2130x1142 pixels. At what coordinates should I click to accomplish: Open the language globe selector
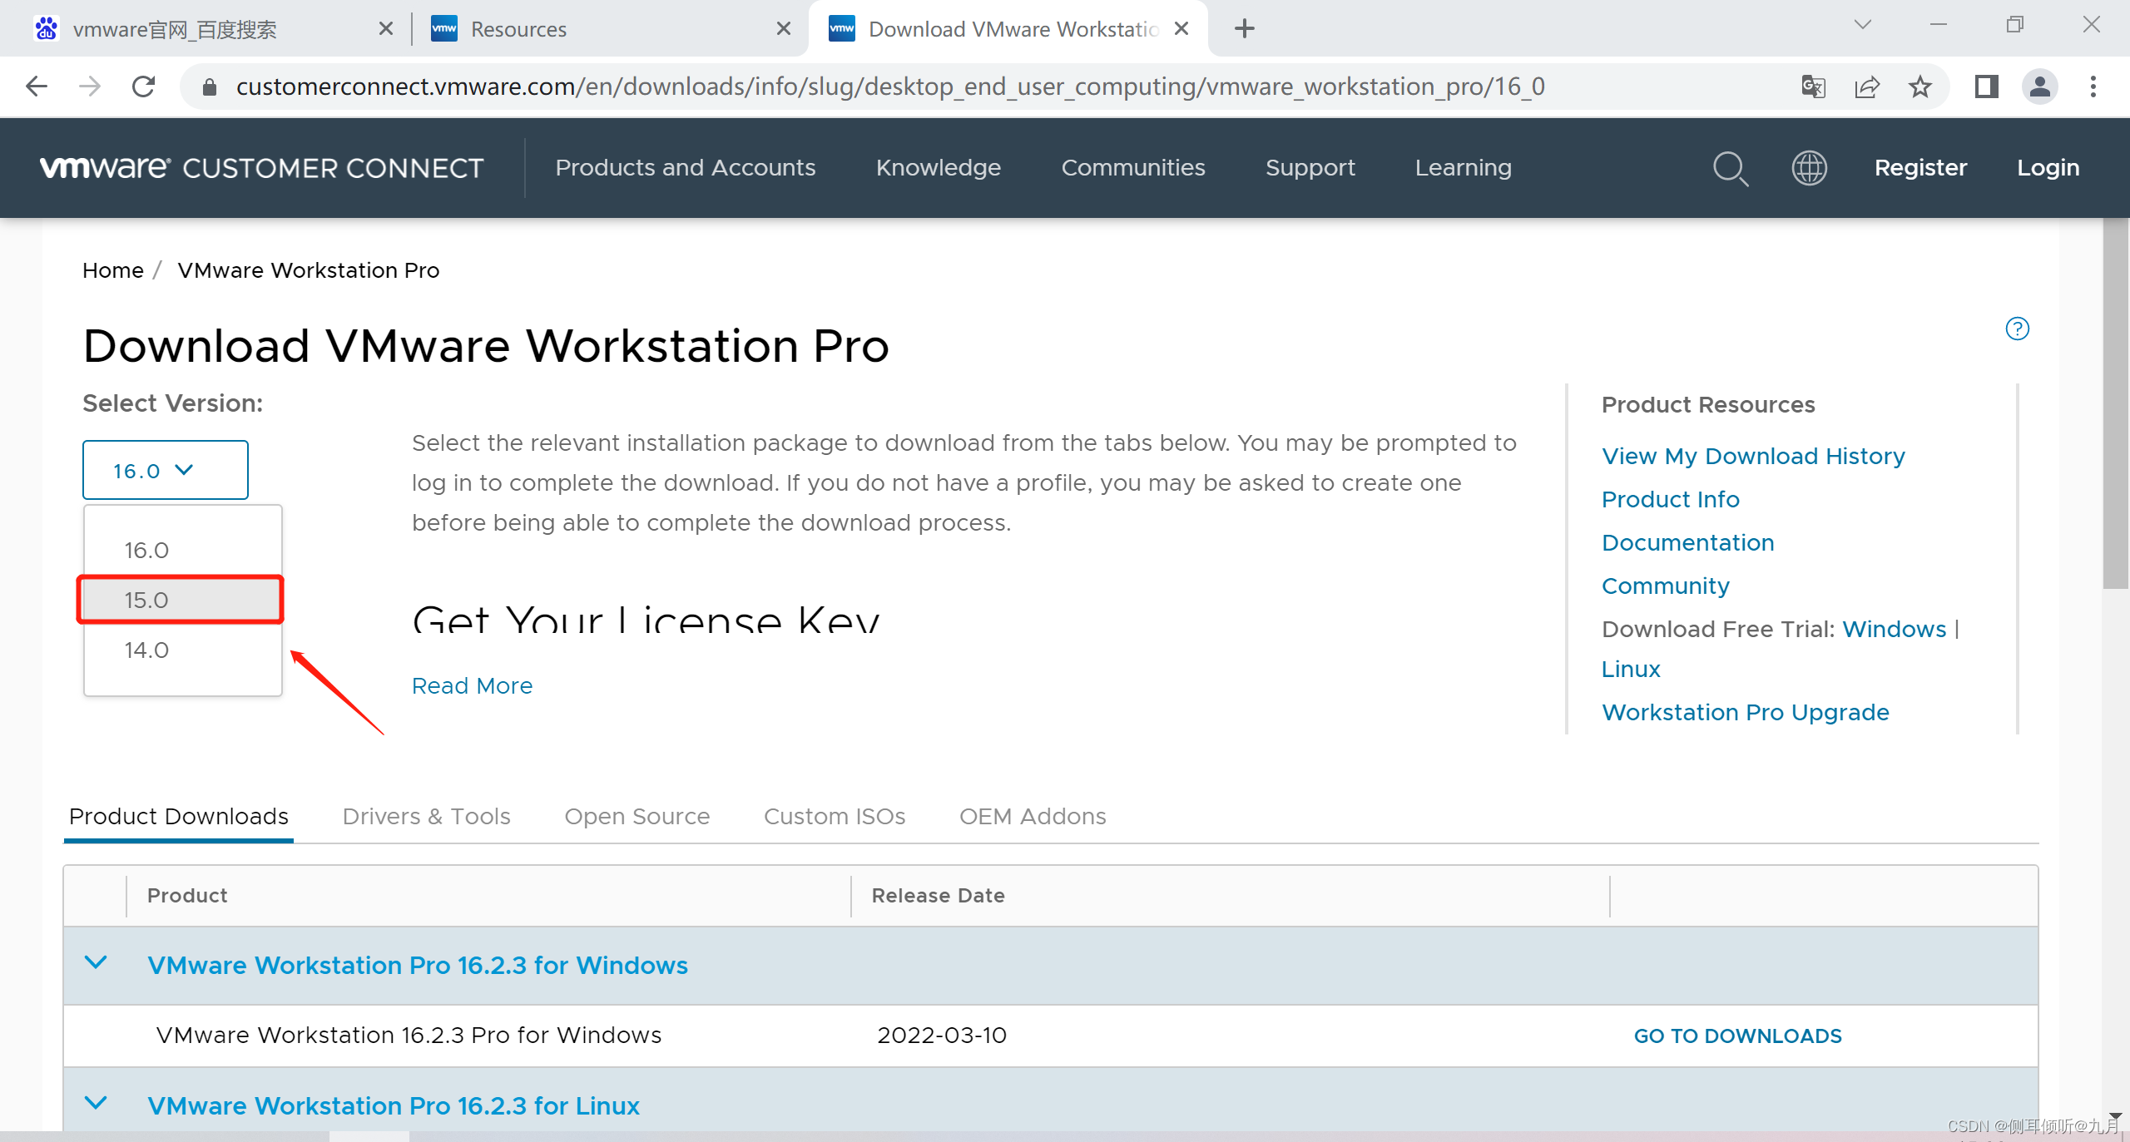(1810, 168)
